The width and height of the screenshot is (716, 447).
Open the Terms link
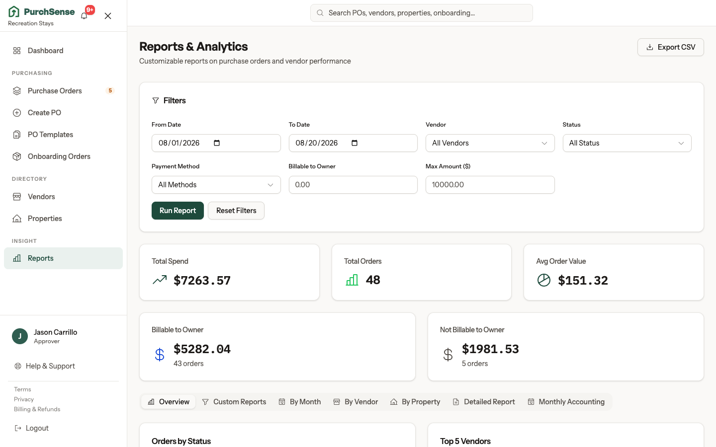22,389
